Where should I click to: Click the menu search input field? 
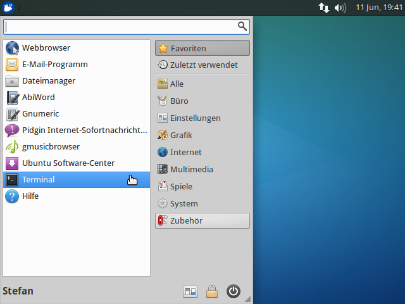(x=120, y=26)
